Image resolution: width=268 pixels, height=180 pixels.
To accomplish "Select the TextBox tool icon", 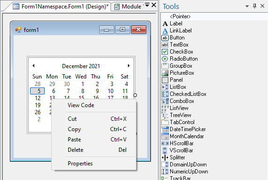I will click(165, 45).
